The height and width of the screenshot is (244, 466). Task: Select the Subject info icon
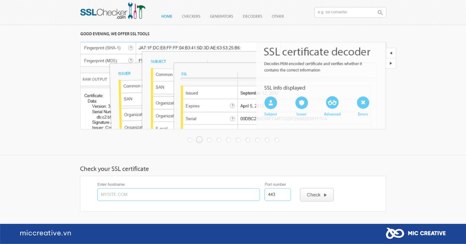[271, 103]
